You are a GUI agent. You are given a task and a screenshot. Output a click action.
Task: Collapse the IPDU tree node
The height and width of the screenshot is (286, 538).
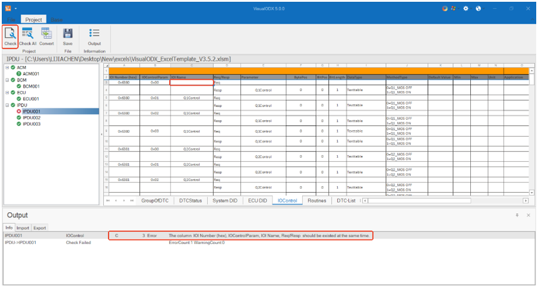(x=6, y=105)
